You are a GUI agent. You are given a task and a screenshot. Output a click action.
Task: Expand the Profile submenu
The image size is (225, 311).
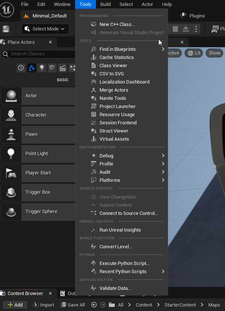(163, 164)
